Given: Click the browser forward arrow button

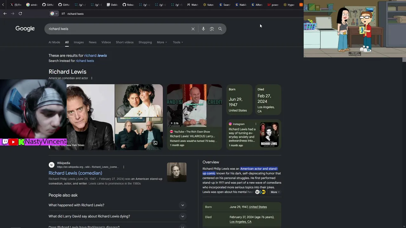Looking at the screenshot, I should pos(13,14).
